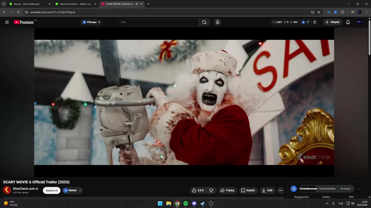Screen dimensions: 371x208
Task: Click the 1,987 clock stat
Action: coord(277,22)
